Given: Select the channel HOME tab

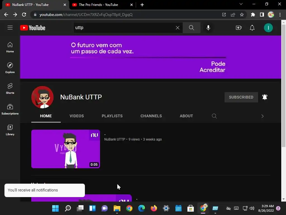Looking at the screenshot, I should point(46,116).
